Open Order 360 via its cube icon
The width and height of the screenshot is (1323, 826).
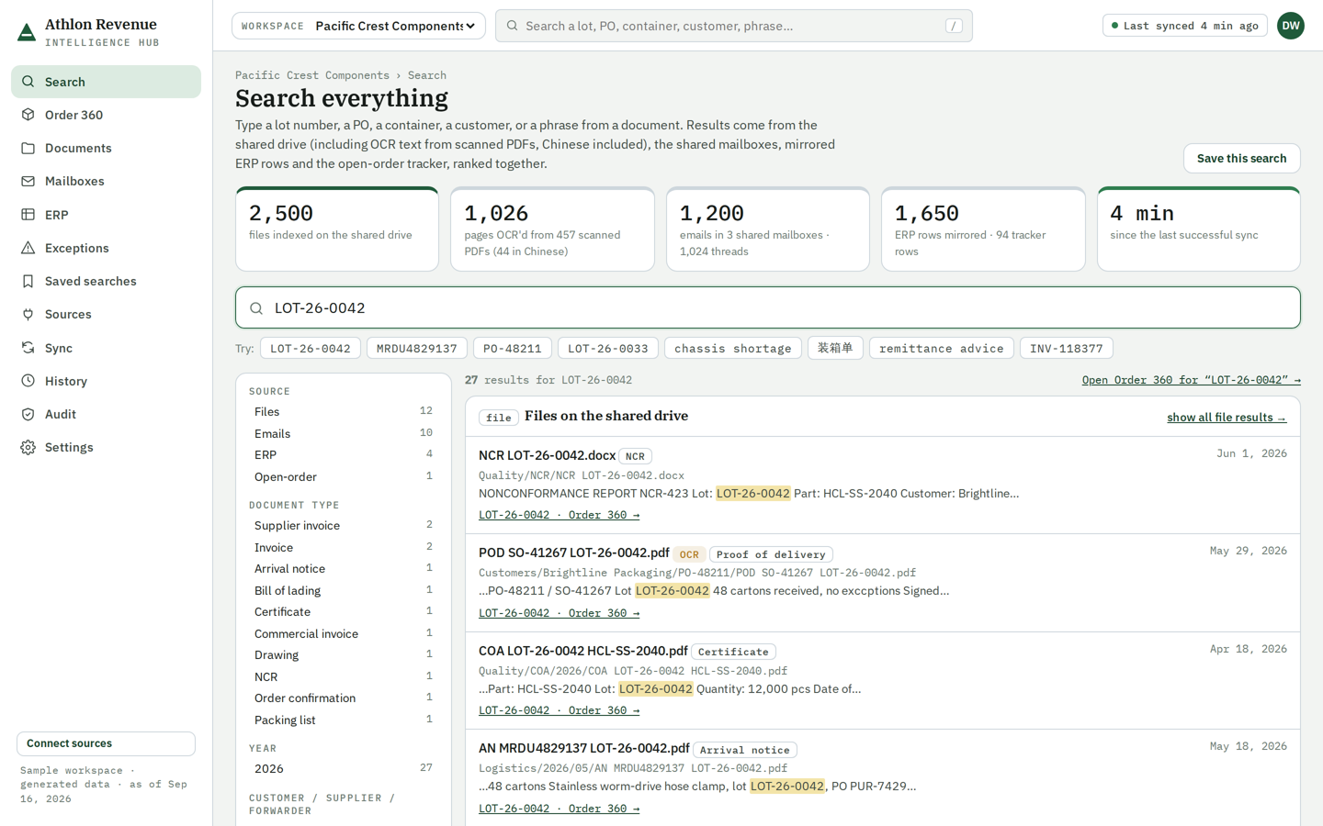(28, 115)
